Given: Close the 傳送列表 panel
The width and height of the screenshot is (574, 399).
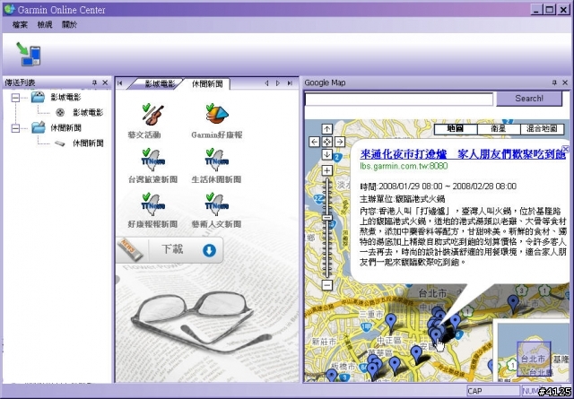Looking at the screenshot, I should point(105,82).
